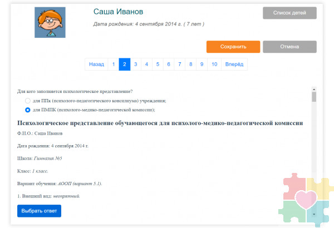Click the scrollbar up arrow
Screen dimensions: 334x228
(x=314, y=88)
